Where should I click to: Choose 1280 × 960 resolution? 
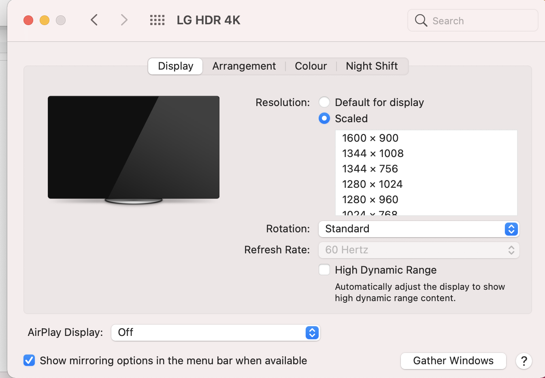(426, 200)
